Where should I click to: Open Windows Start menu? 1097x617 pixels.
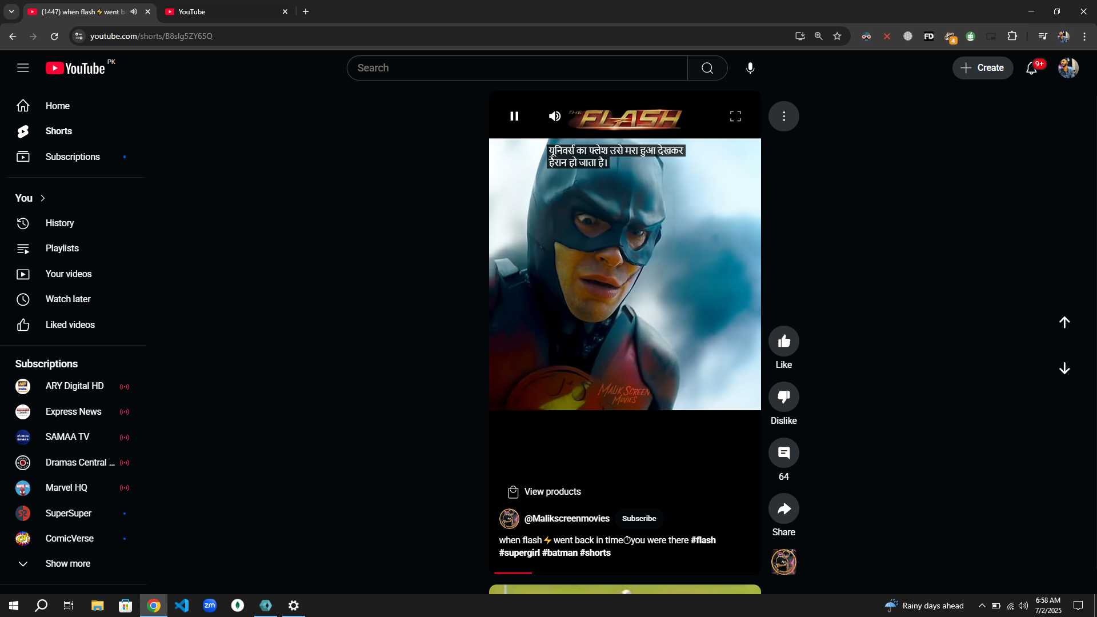click(x=14, y=606)
